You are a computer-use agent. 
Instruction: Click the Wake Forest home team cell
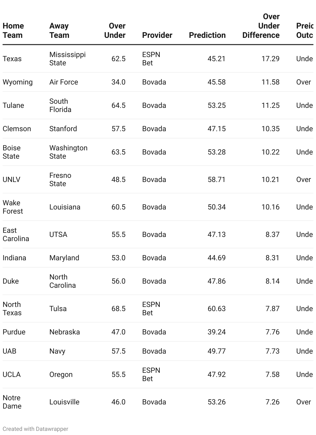[x=13, y=207]
